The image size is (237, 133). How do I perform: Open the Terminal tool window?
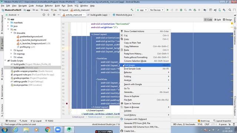pyautogui.click(x=11, y=121)
